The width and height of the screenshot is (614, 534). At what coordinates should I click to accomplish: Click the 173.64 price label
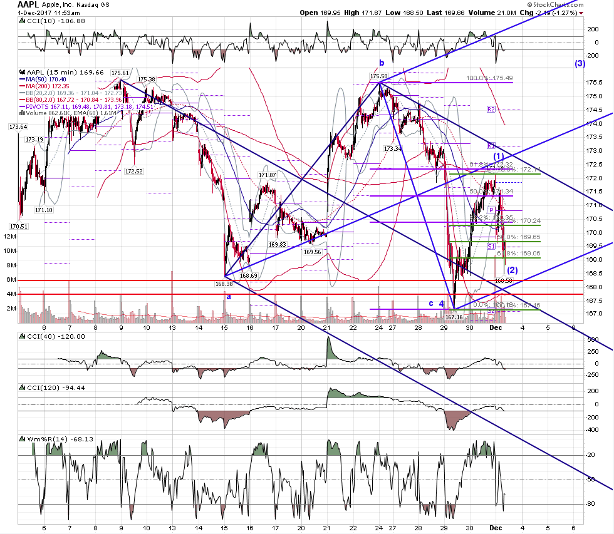tap(18, 126)
